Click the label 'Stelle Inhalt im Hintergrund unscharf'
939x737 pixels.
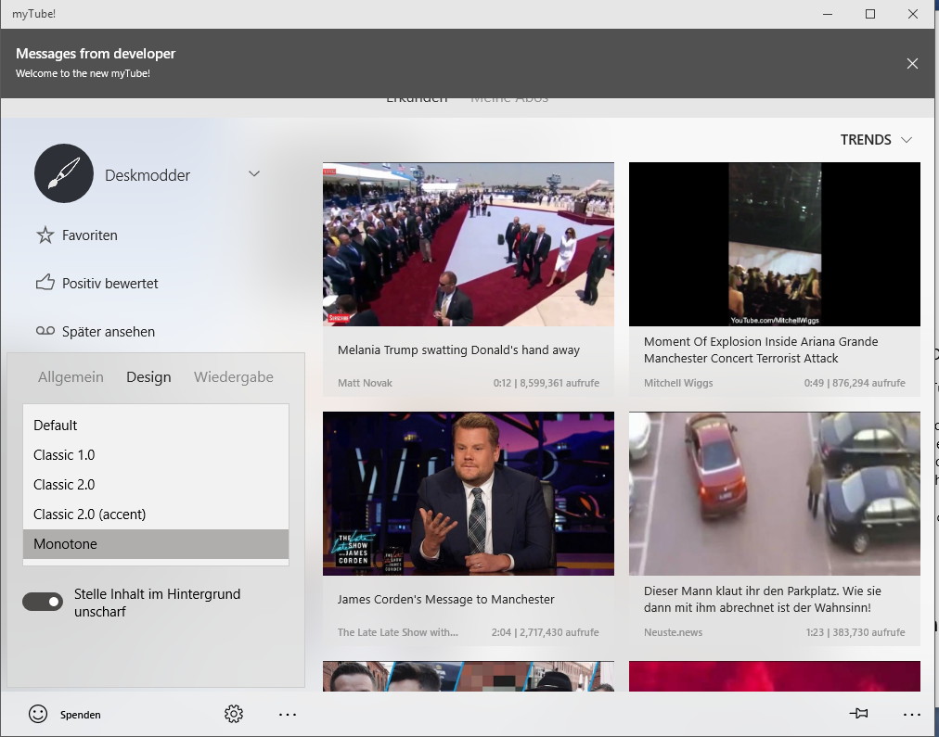[x=158, y=603]
